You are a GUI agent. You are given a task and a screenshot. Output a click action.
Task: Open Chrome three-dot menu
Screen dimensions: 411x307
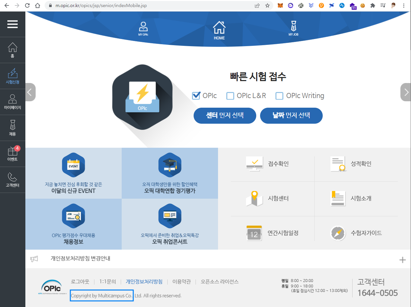pos(404,5)
